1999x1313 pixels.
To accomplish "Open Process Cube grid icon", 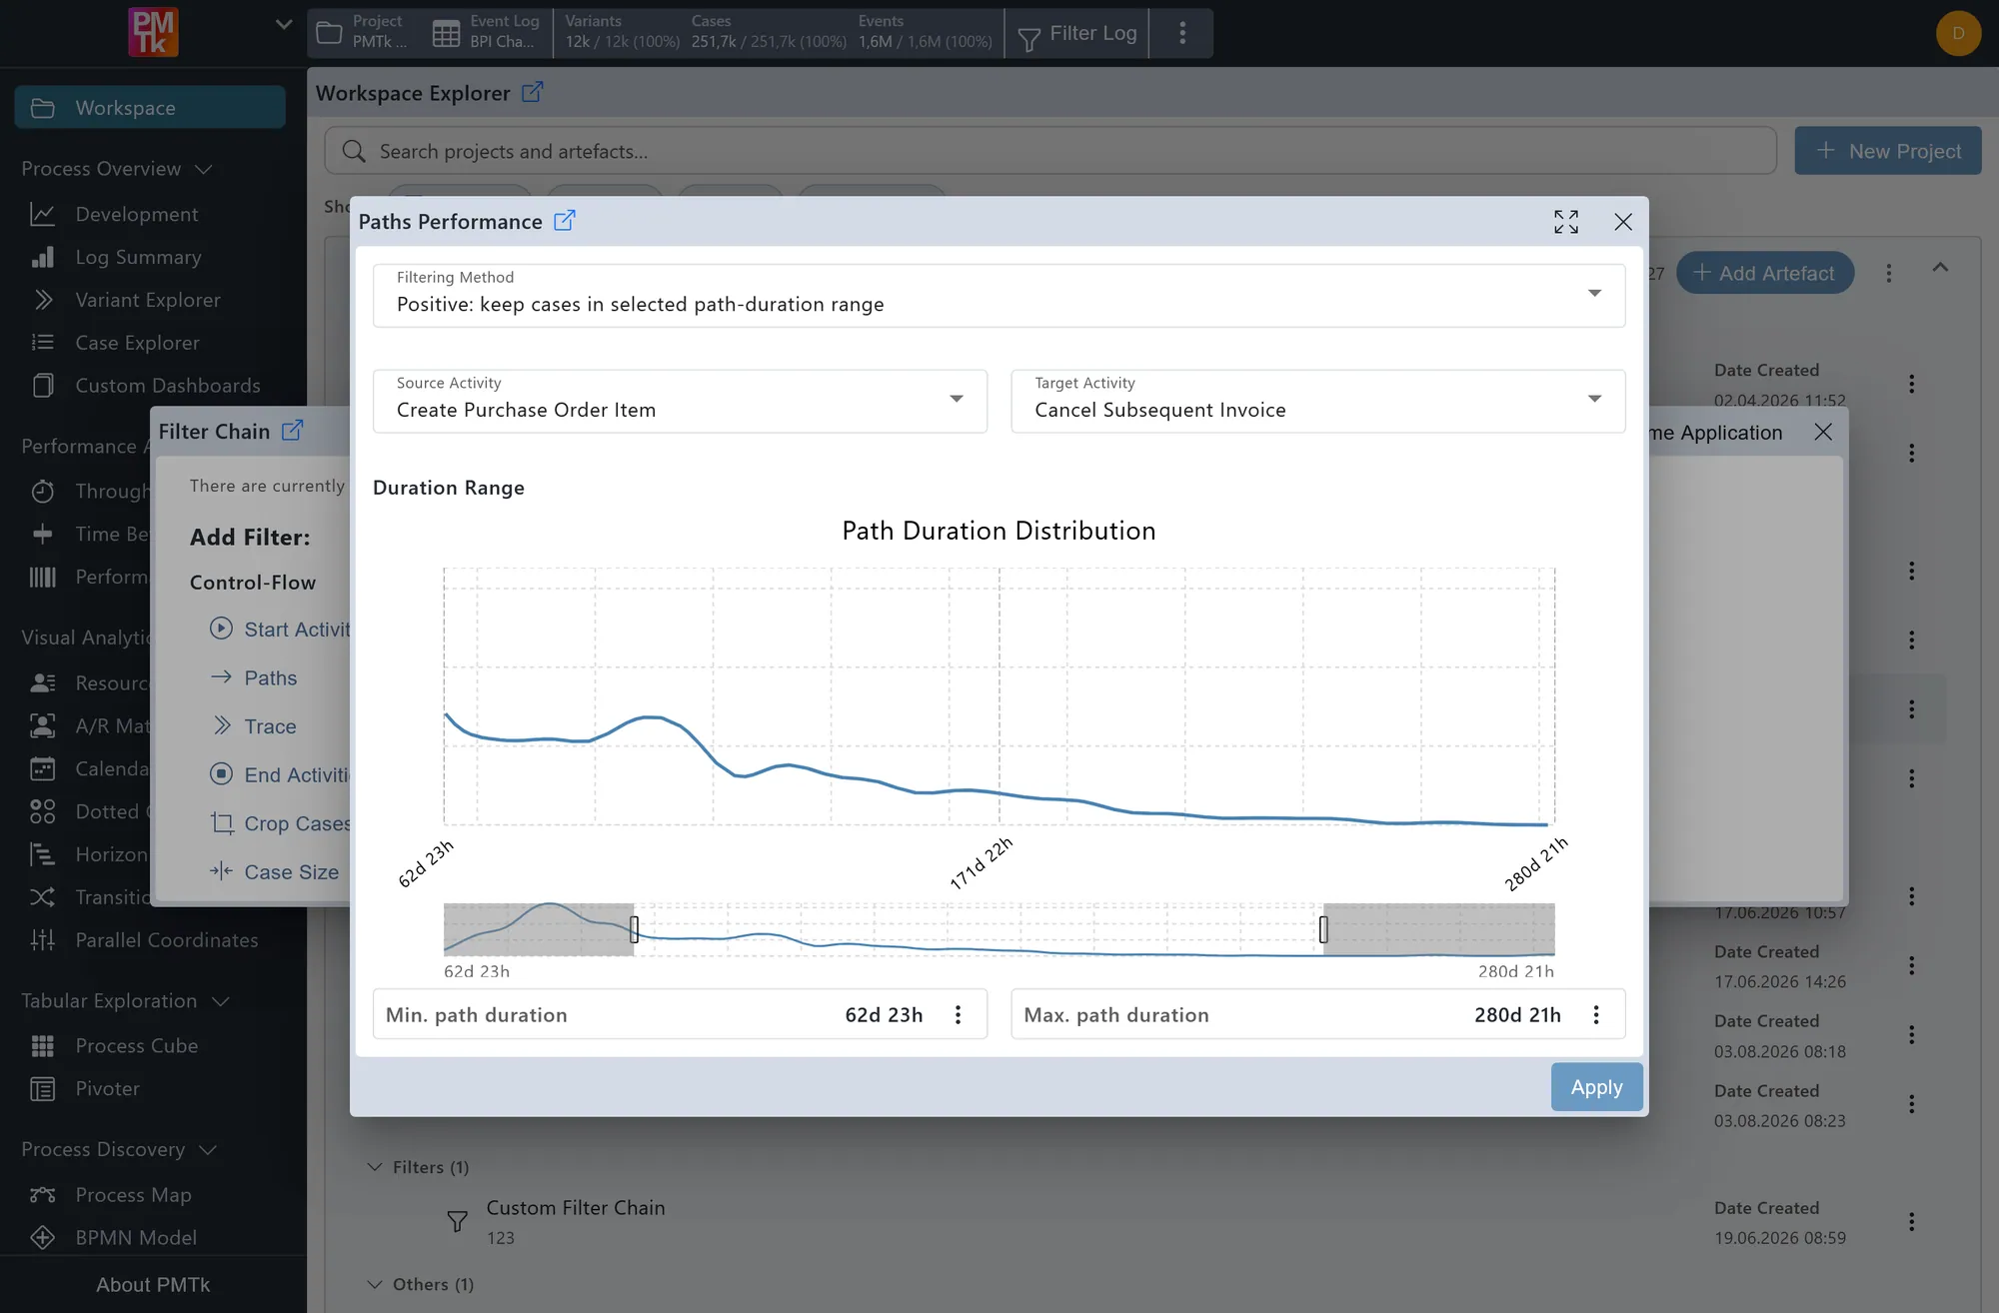I will (x=43, y=1046).
